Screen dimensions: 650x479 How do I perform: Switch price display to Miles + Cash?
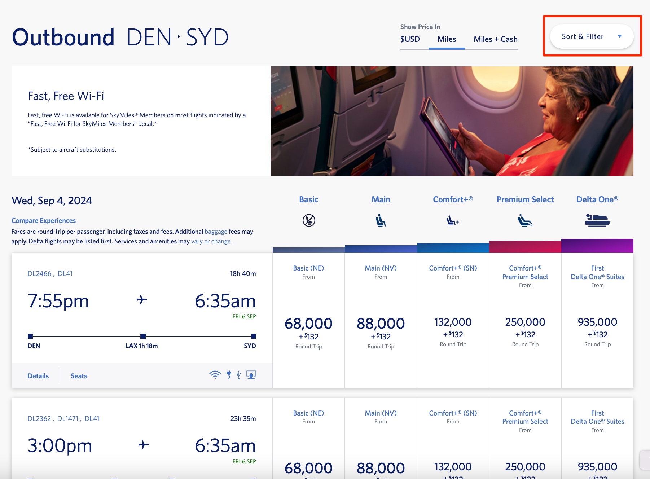click(495, 39)
